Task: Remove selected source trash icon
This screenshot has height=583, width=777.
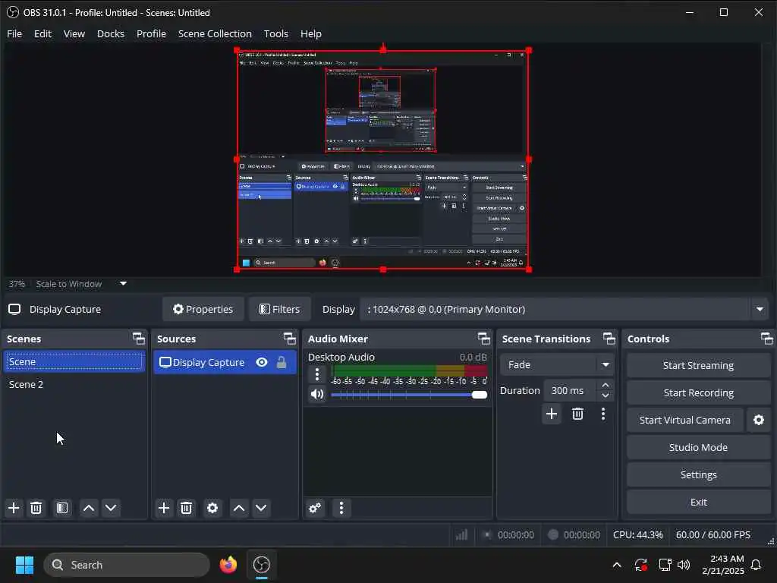Action: [x=187, y=508]
